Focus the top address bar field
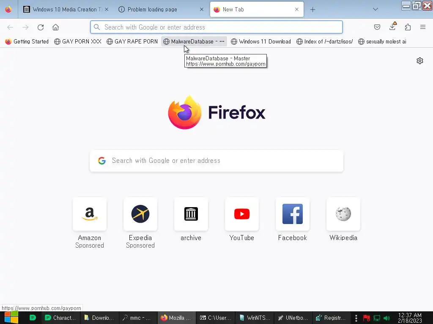The width and height of the screenshot is (433, 324). pyautogui.click(x=216, y=27)
